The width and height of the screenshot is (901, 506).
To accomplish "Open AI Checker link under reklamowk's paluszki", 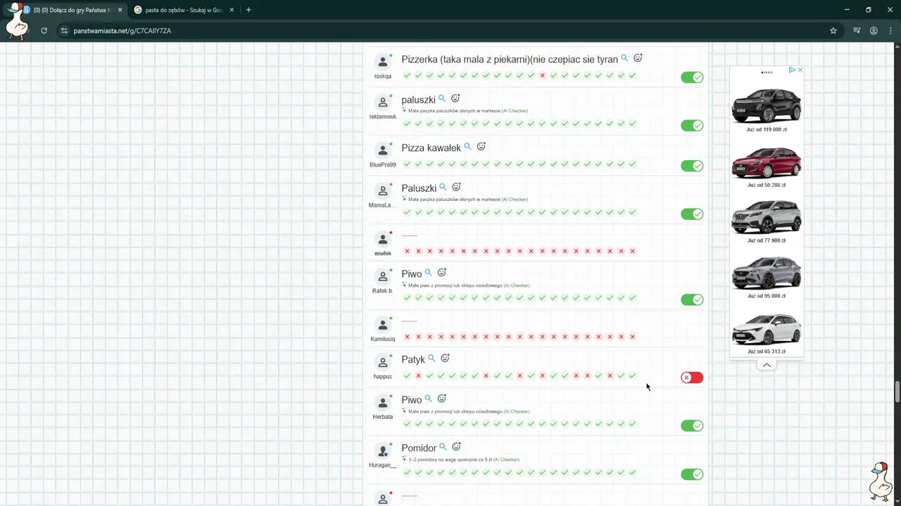I will pos(515,111).
